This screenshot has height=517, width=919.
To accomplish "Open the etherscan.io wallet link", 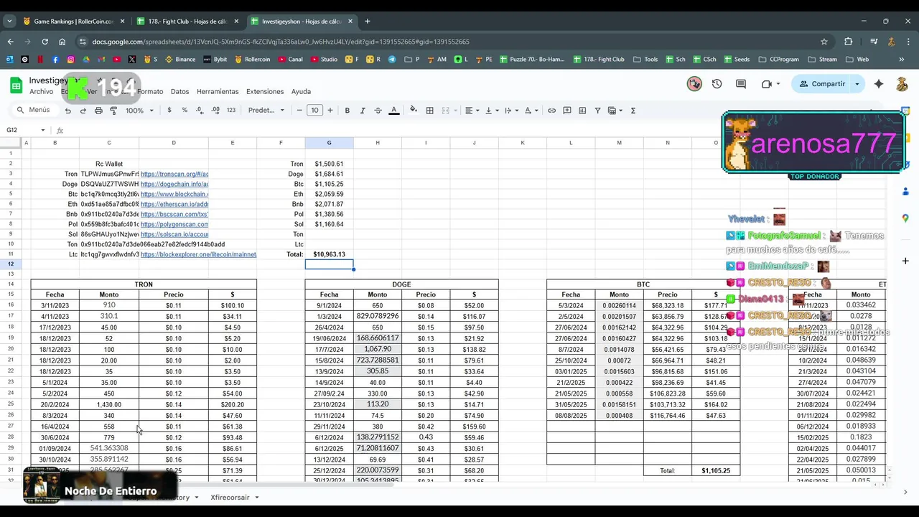I will [x=174, y=204].
